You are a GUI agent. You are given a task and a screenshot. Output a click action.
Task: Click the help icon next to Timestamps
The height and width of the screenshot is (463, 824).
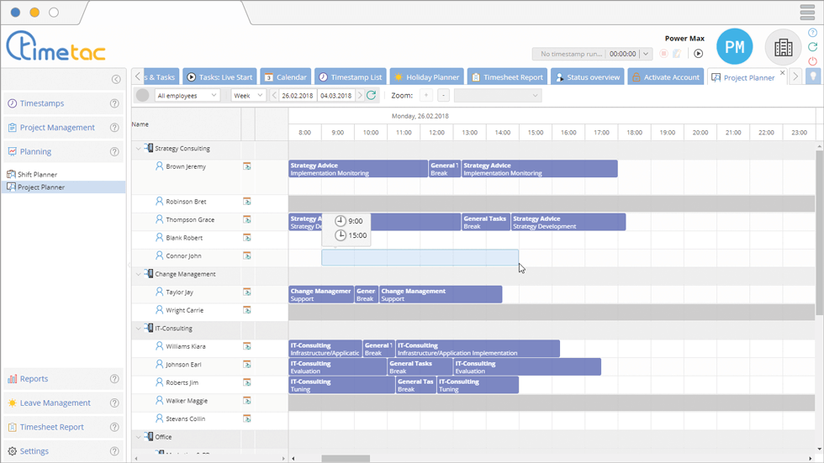(x=115, y=104)
